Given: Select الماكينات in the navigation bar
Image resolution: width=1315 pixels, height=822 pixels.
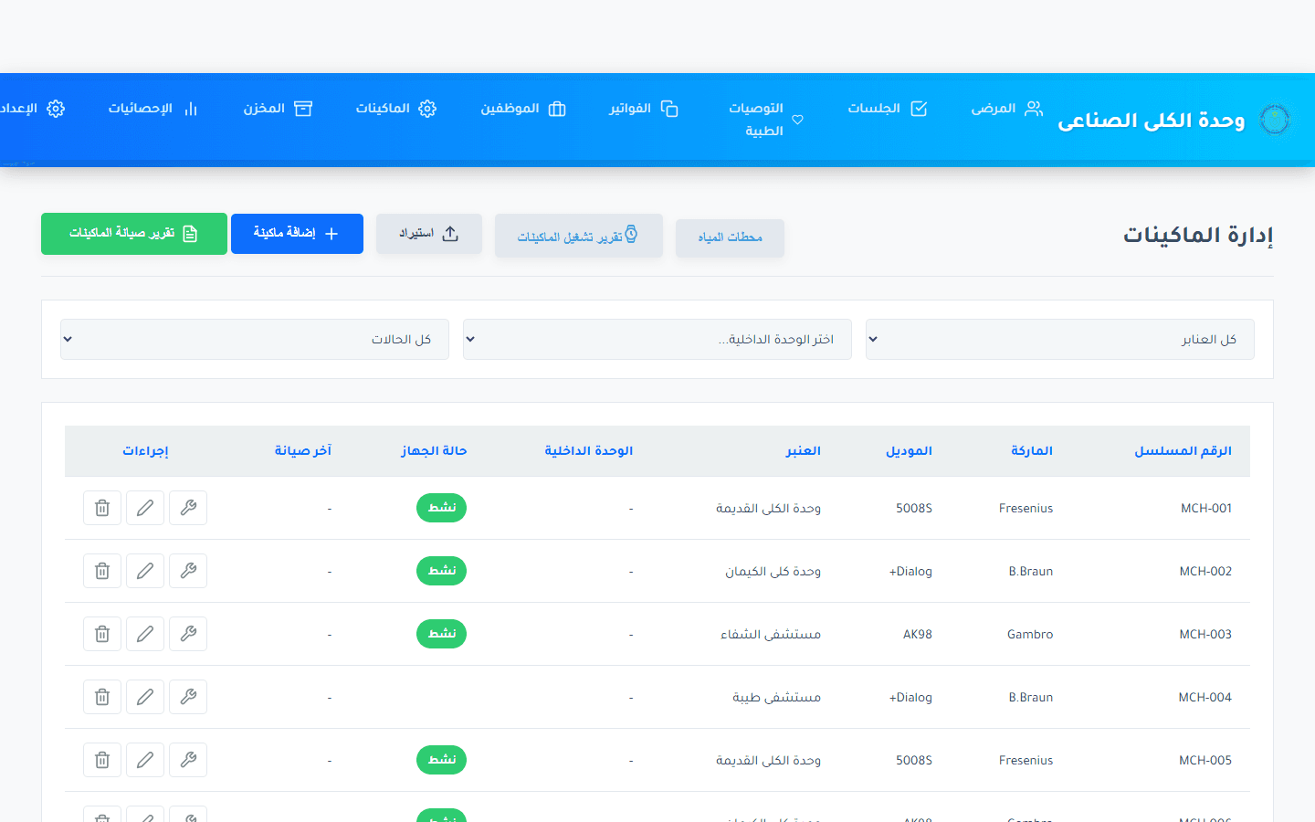Looking at the screenshot, I should [395, 109].
